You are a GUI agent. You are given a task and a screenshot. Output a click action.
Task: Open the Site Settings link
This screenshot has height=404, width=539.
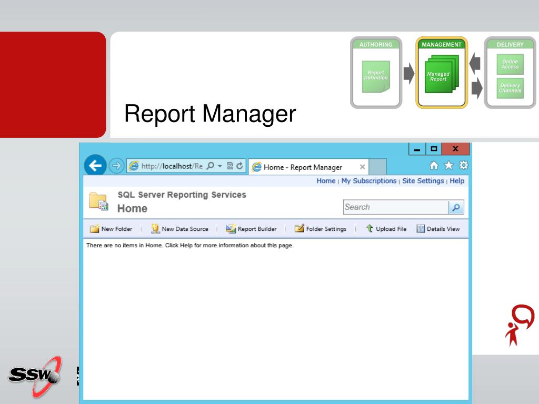tap(423, 181)
